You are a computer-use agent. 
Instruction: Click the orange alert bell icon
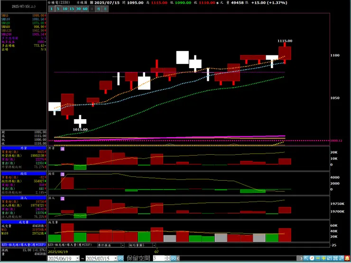pos(347,258)
